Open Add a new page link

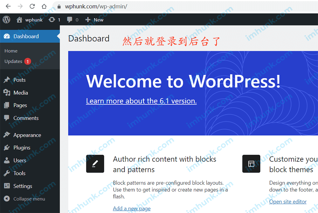pos(132,208)
